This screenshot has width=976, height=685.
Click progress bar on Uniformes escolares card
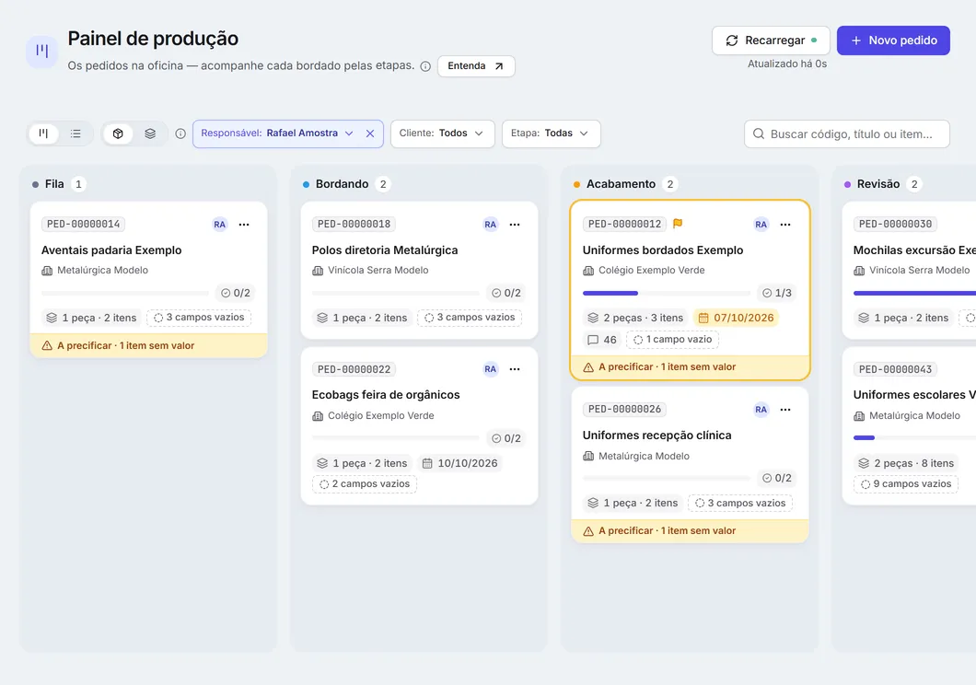click(914, 438)
